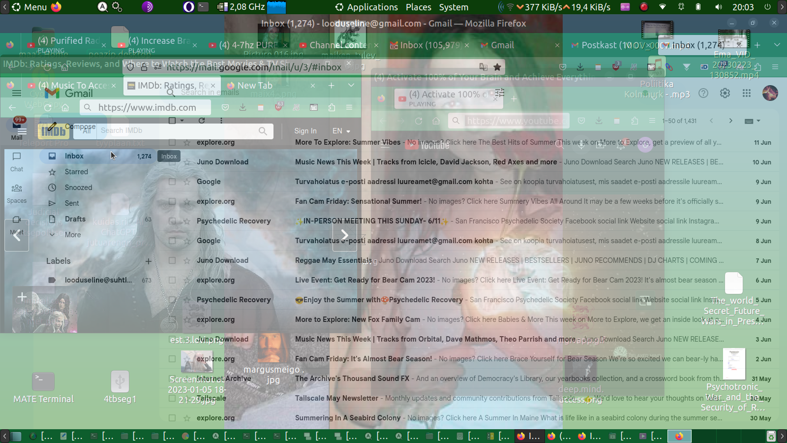
Task: Open the System menu in top panel
Action: click(x=454, y=7)
